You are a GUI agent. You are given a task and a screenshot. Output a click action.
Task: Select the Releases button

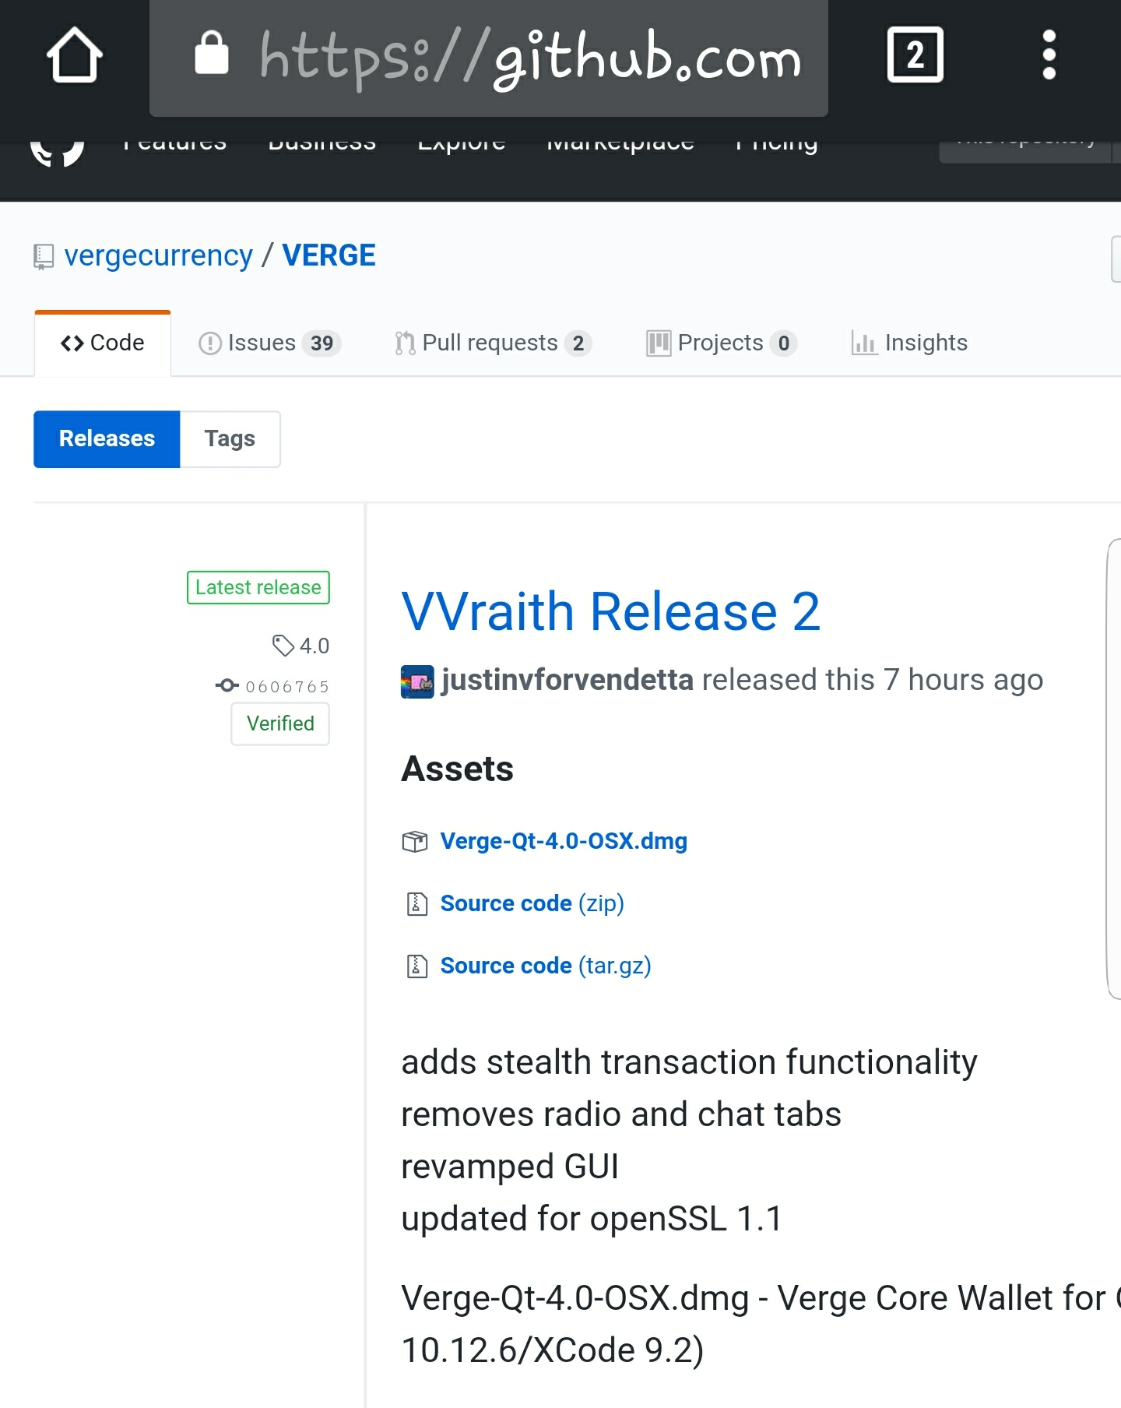click(107, 439)
